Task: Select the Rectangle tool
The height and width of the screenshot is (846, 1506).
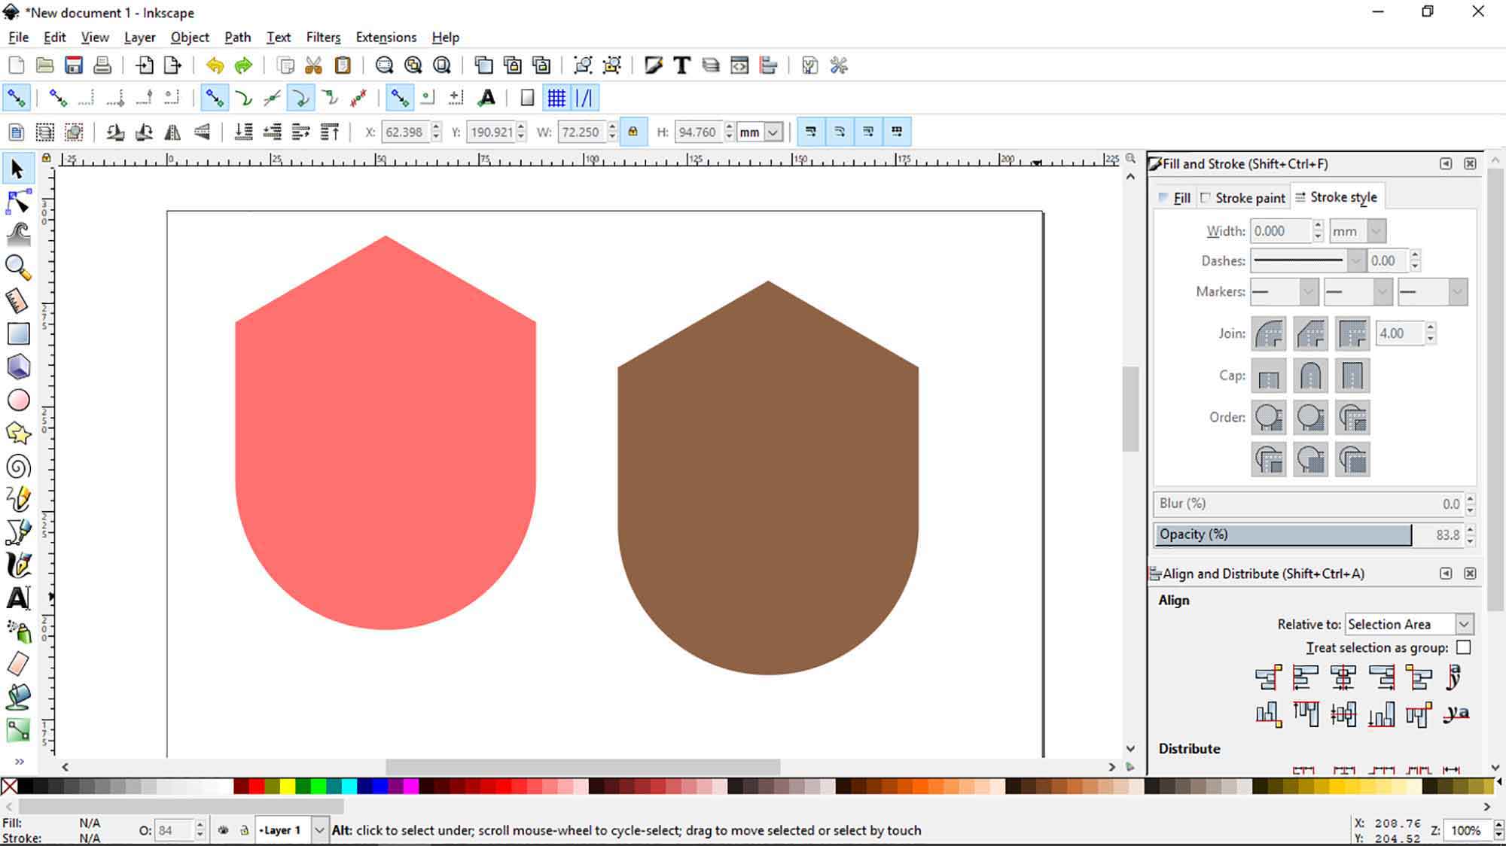Action: click(x=18, y=333)
